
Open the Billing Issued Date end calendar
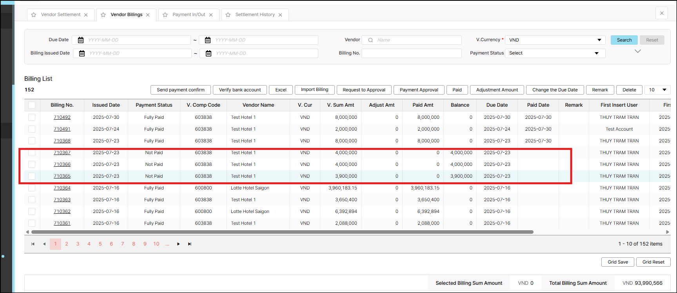coord(209,53)
